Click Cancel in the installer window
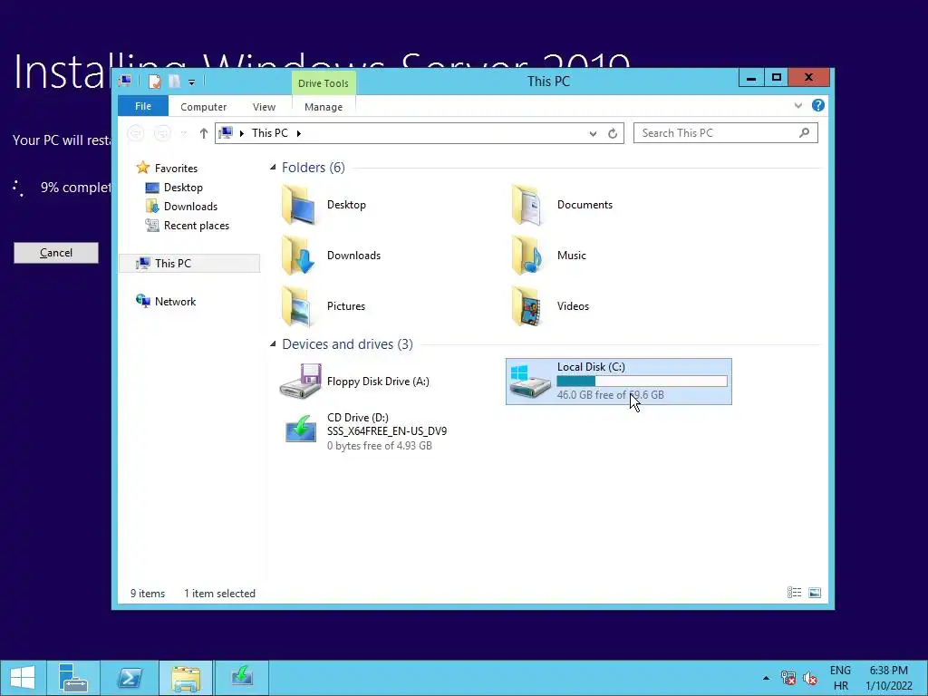928x696 pixels. pos(56,253)
